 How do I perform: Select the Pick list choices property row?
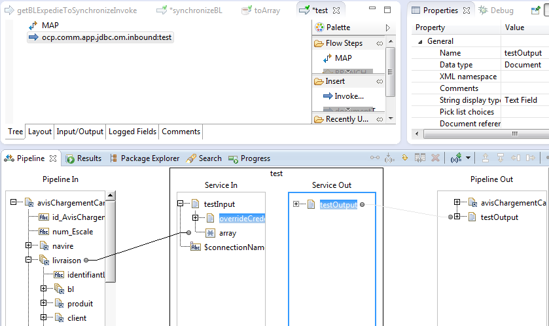480,112
